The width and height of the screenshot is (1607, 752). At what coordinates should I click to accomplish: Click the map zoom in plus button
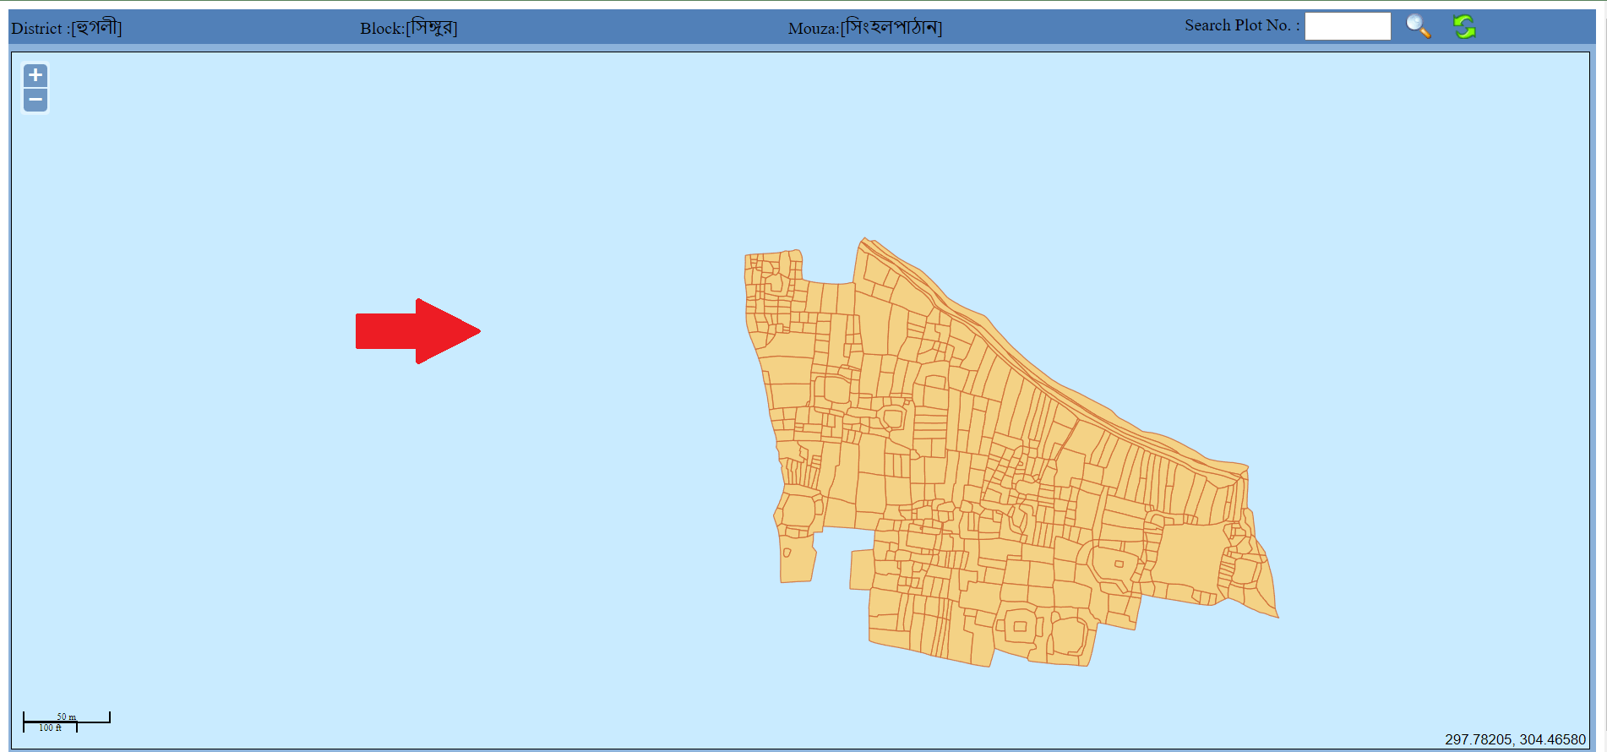tap(35, 75)
